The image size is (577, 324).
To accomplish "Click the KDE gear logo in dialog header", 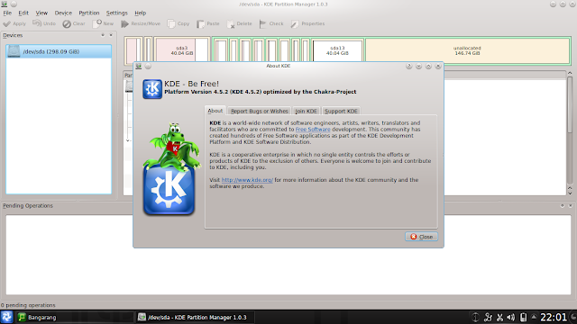I will click(152, 89).
